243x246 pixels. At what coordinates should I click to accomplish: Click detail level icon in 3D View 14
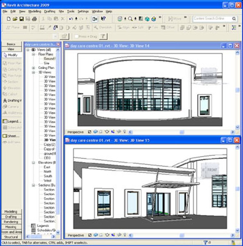click(90, 132)
